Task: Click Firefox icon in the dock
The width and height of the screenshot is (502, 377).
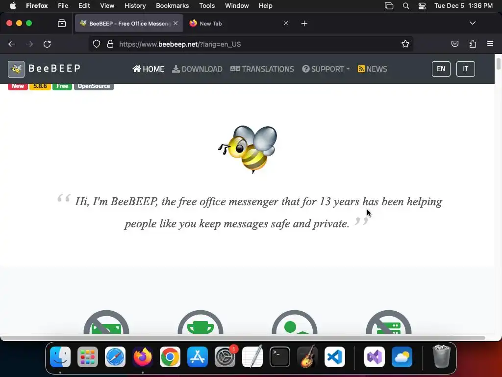Action: (143, 357)
